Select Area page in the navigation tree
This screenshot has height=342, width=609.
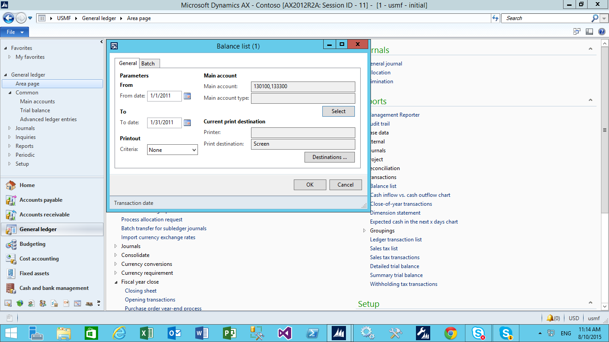coord(53,84)
